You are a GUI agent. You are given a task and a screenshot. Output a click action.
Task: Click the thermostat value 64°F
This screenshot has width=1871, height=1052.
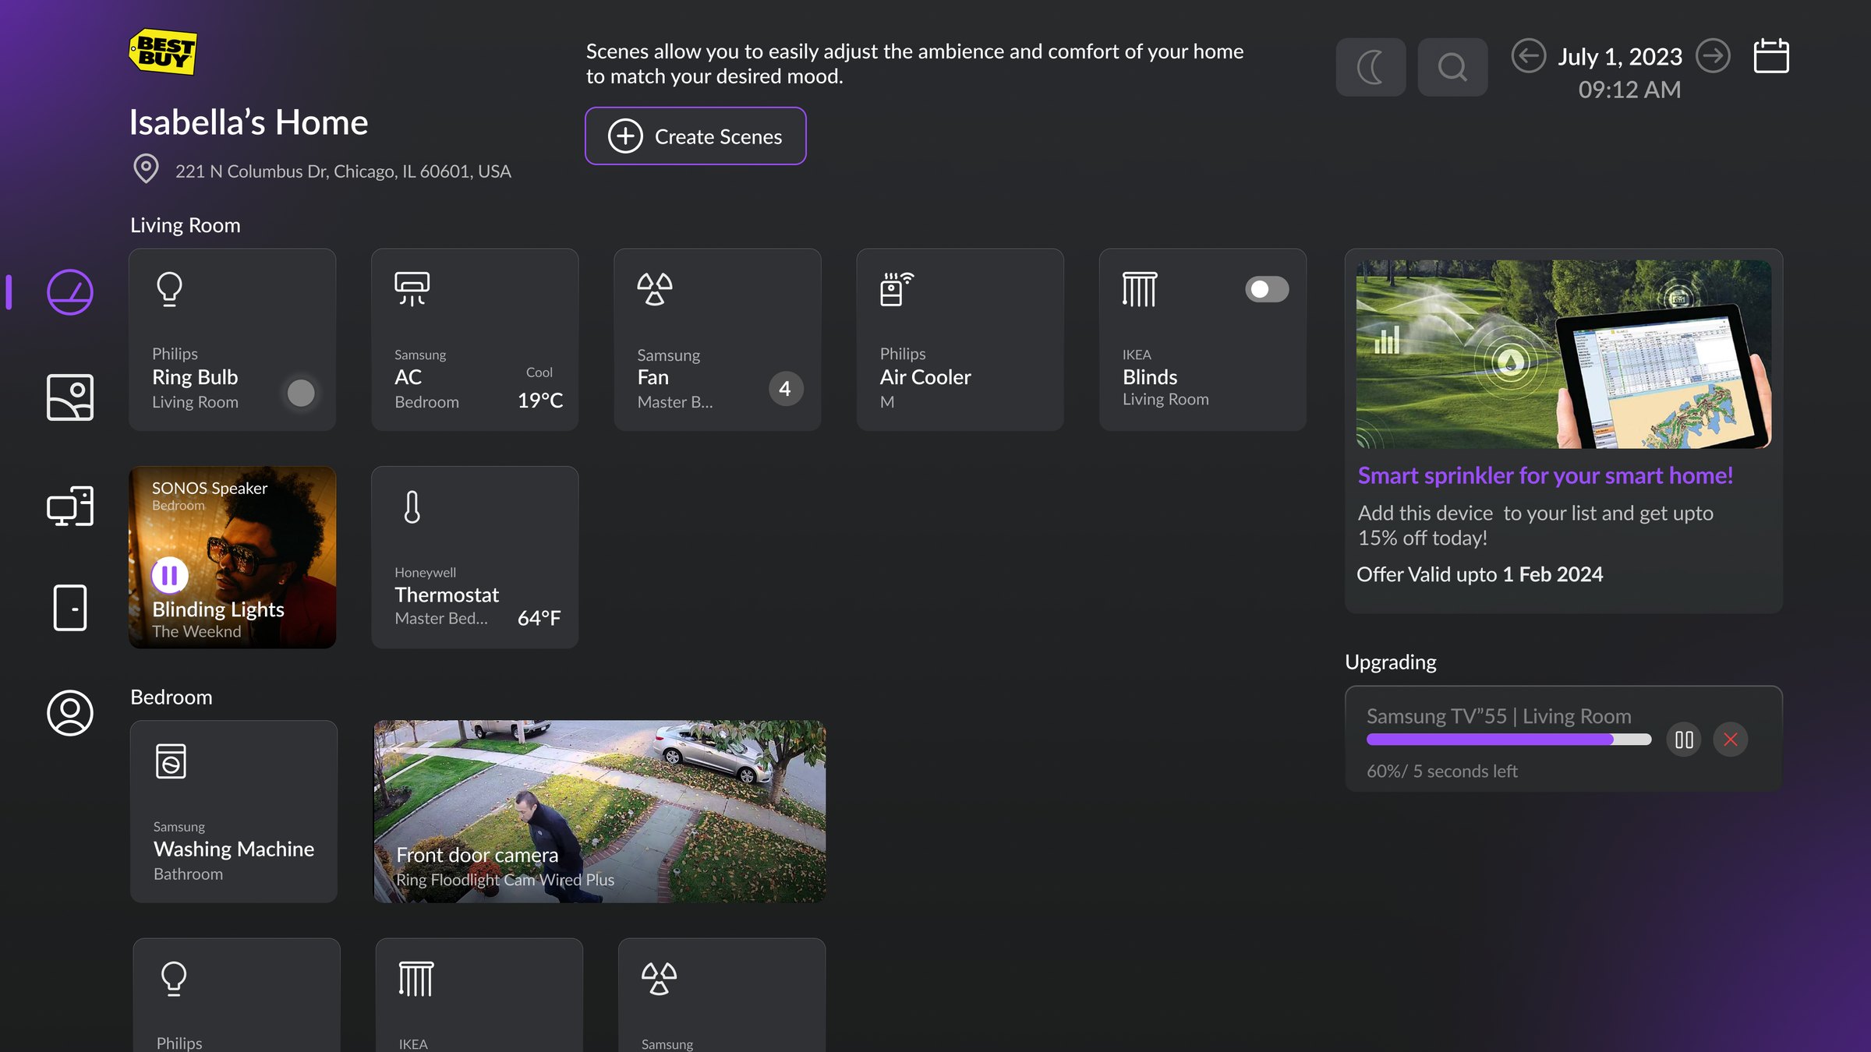click(x=539, y=618)
